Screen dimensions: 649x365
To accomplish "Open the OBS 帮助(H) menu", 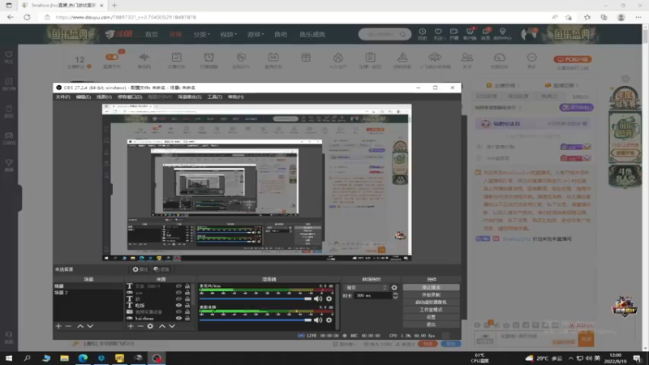I will click(235, 97).
